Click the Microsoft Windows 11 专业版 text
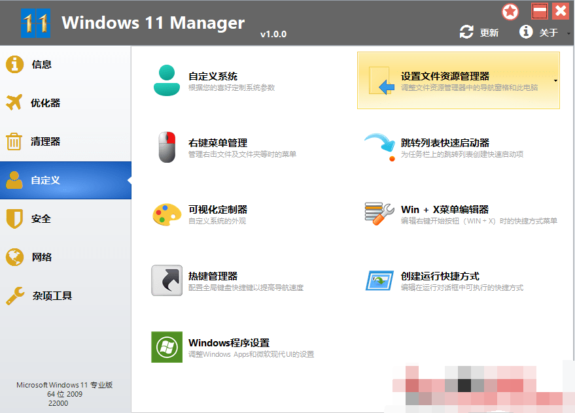Viewport: 575px width, 413px height. 65,385
